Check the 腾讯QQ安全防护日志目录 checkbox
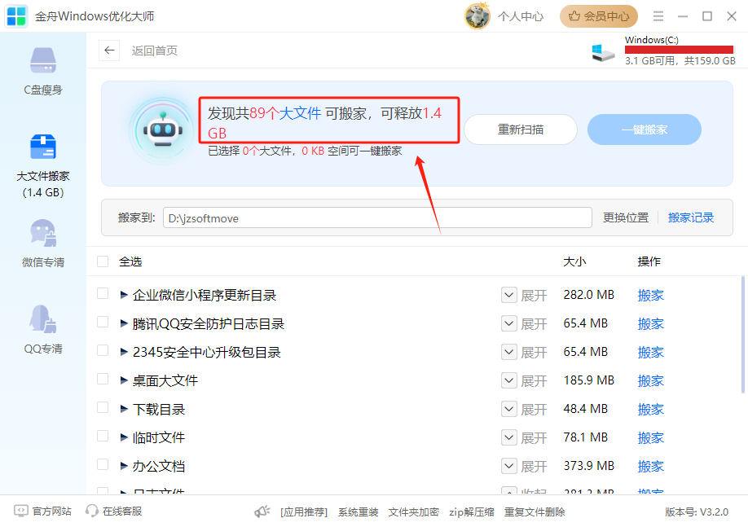This screenshot has width=748, height=527. tap(103, 322)
